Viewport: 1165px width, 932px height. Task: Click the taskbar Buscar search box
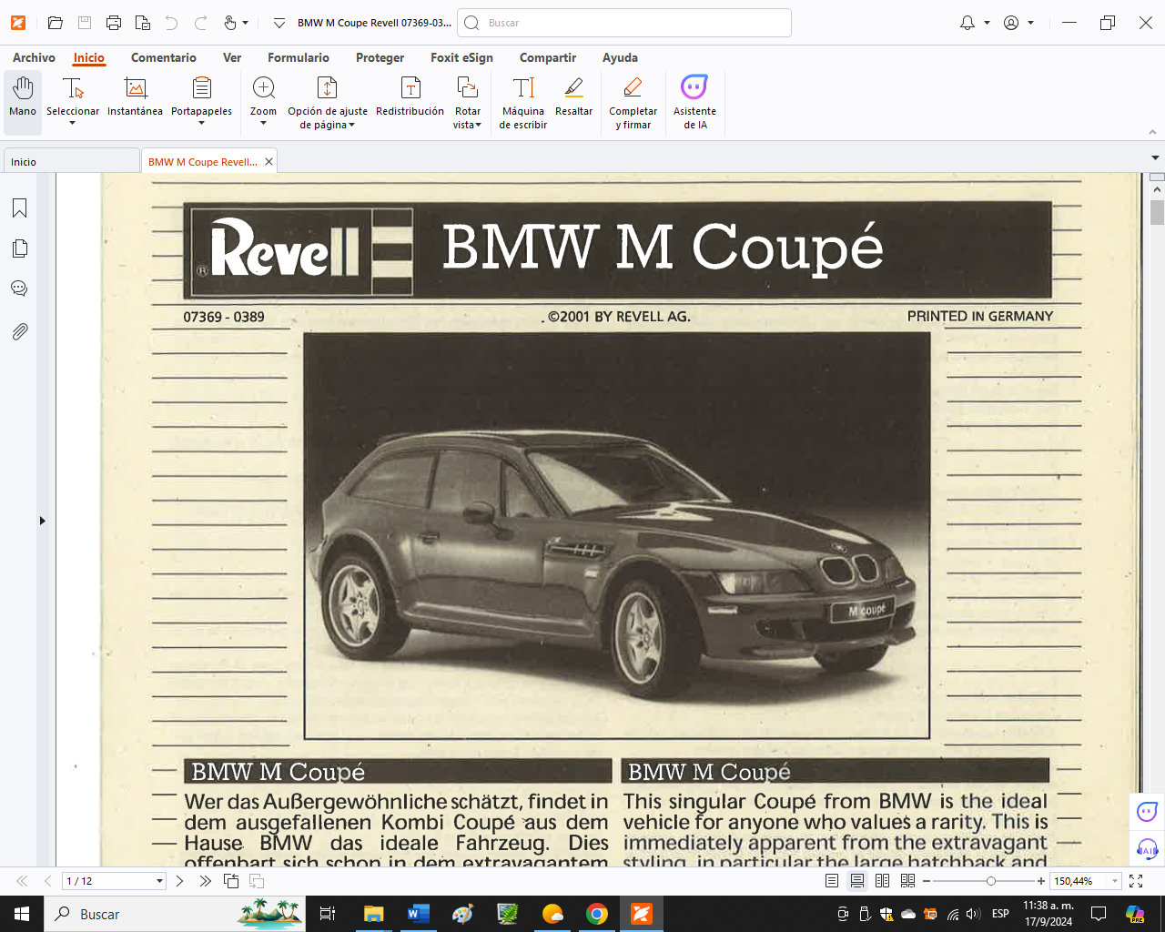point(175,914)
